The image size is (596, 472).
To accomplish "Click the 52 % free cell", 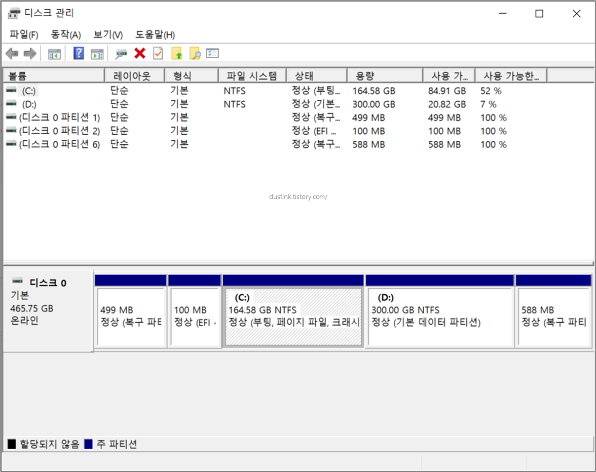I will point(491,91).
